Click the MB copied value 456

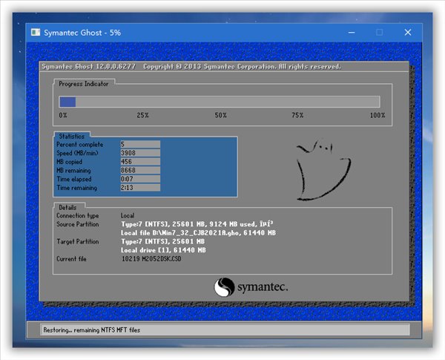140,161
